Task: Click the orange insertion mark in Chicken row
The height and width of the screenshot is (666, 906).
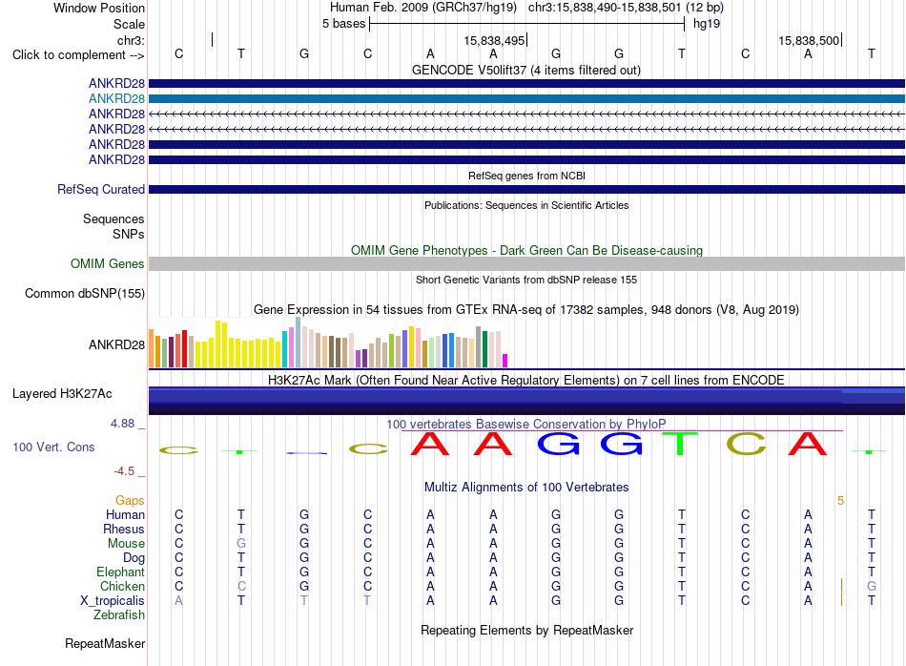Action: point(841,585)
